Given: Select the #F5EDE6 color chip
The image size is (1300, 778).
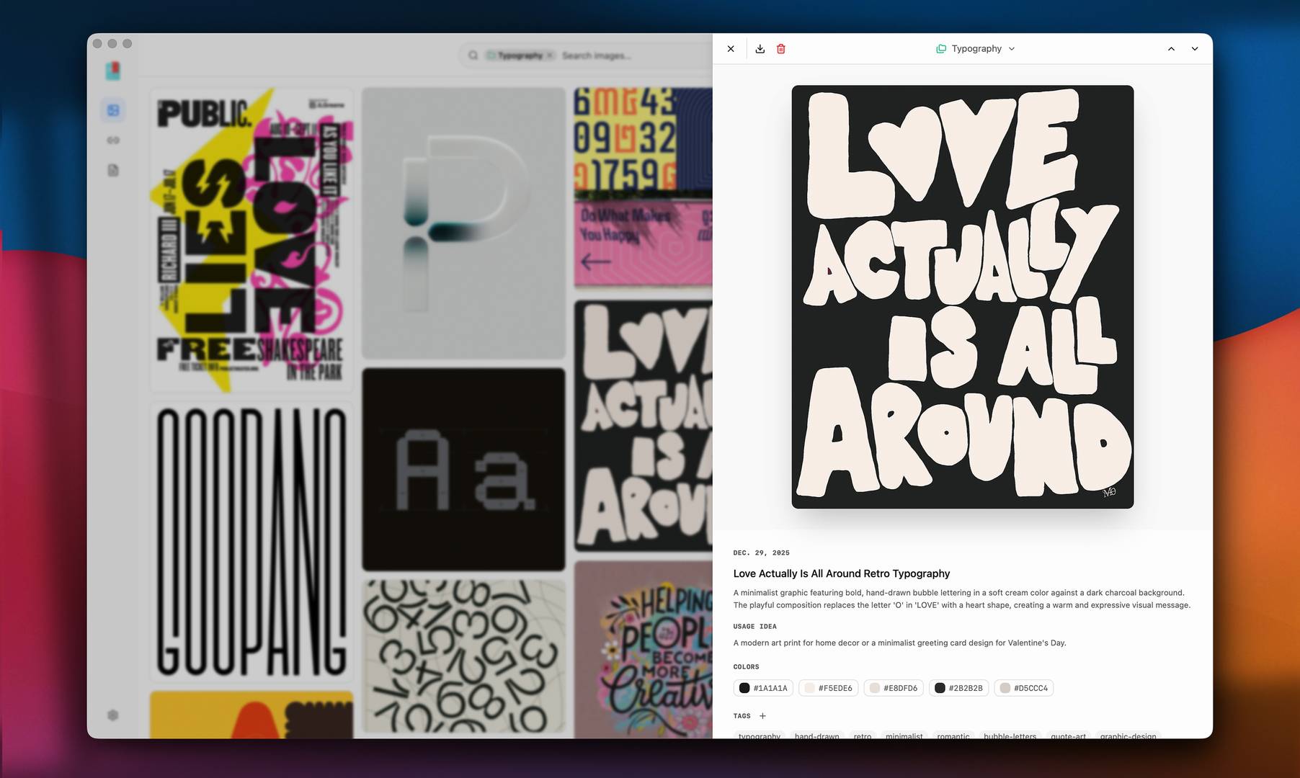Looking at the screenshot, I should point(828,688).
